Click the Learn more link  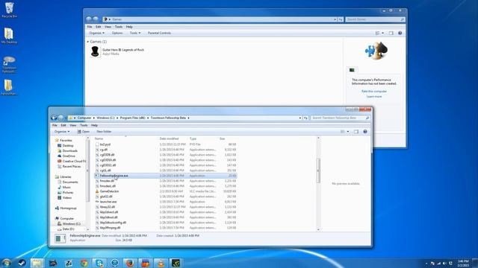tap(374, 96)
